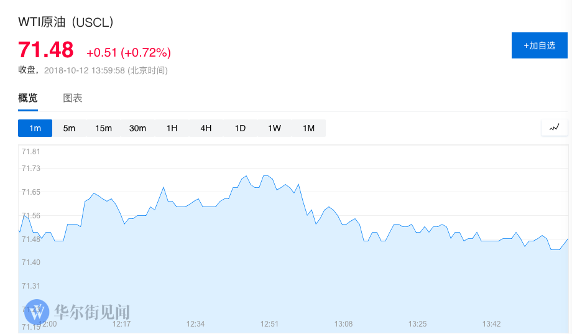Switch to the 图表 tab
The width and height of the screenshot is (572, 334).
[x=73, y=98]
